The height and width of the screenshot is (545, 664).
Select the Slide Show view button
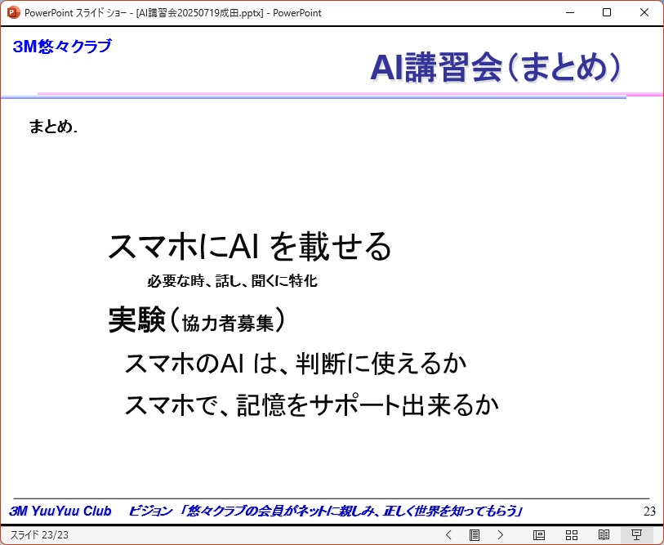pos(637,535)
